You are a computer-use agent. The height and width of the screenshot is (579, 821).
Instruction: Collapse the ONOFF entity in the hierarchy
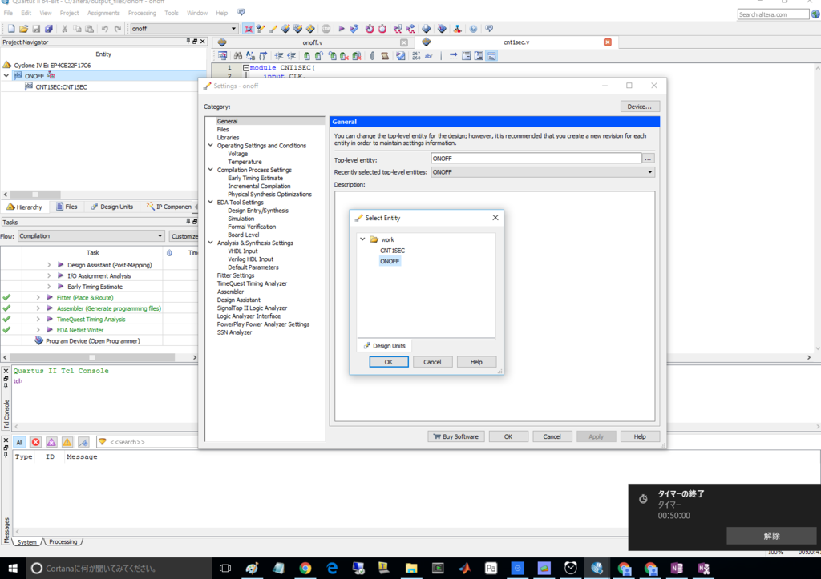[x=6, y=76]
